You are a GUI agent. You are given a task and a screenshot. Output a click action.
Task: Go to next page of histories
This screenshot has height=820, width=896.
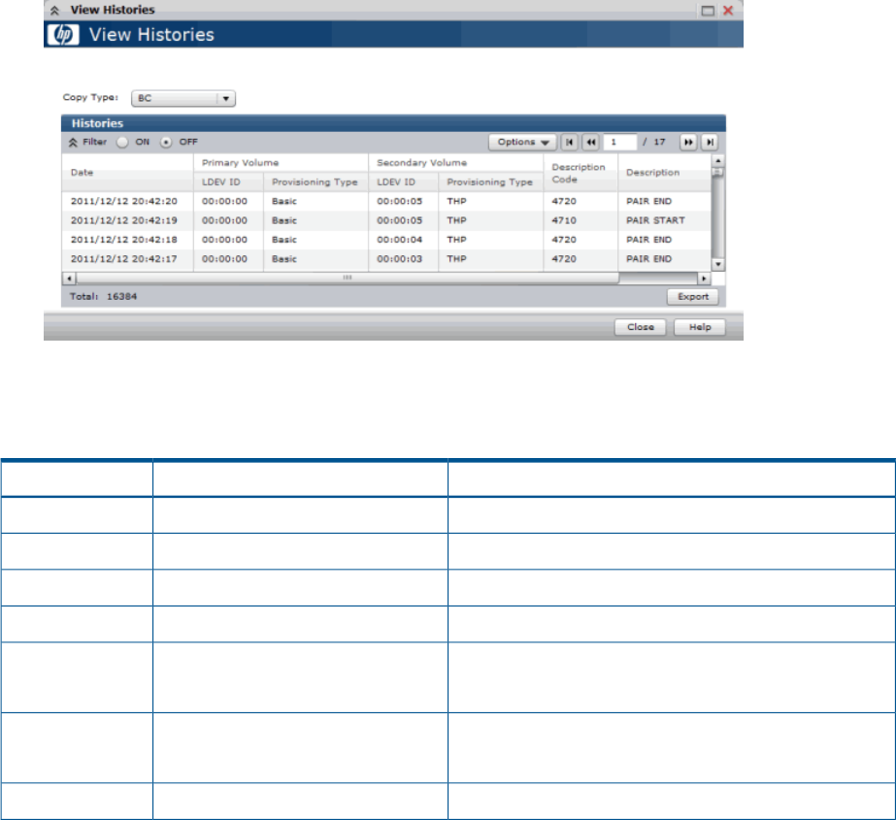(x=688, y=143)
